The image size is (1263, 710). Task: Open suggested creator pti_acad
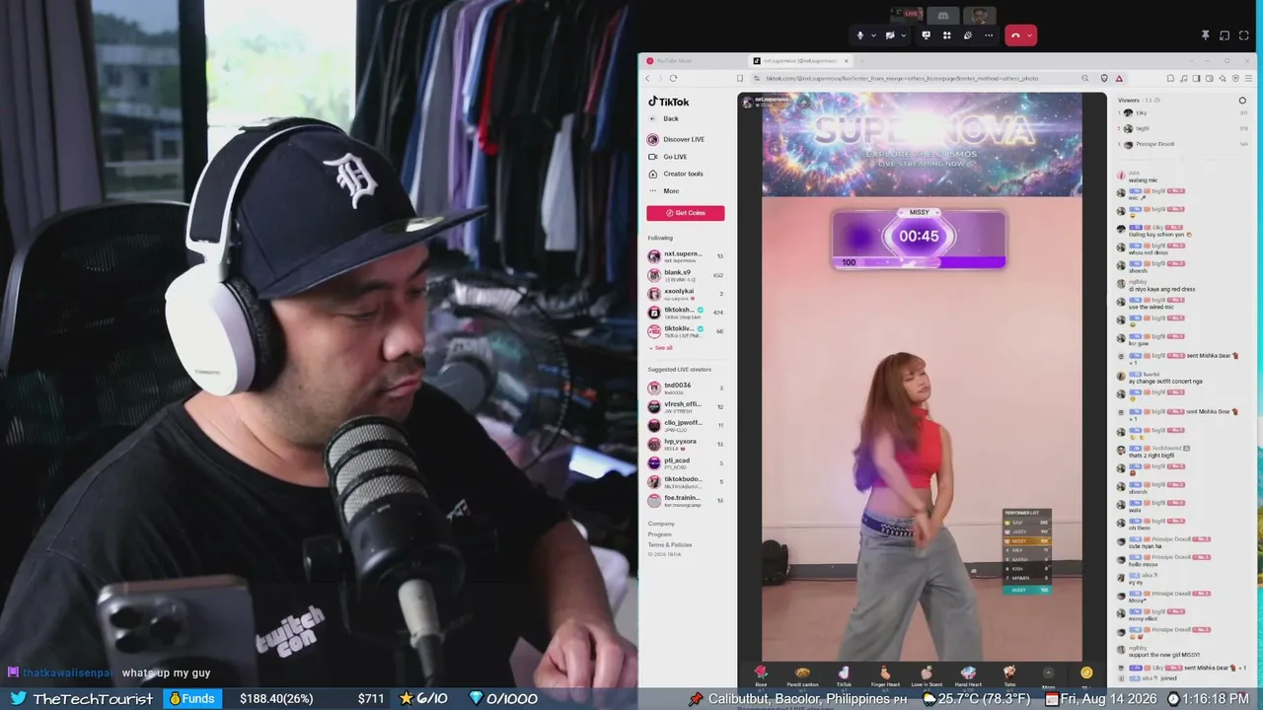[686, 462]
